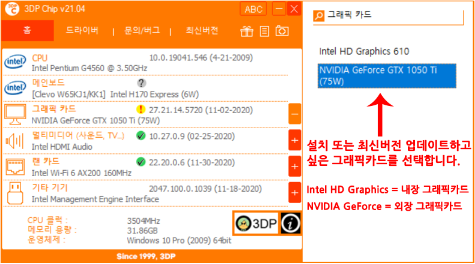
Task: Click the question mark status icon
Action: [141, 83]
